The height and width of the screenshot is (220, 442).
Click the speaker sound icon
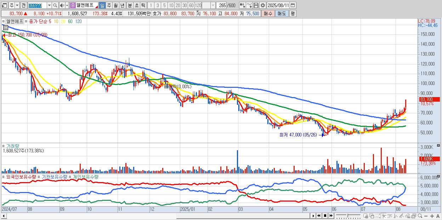coord(62,5)
